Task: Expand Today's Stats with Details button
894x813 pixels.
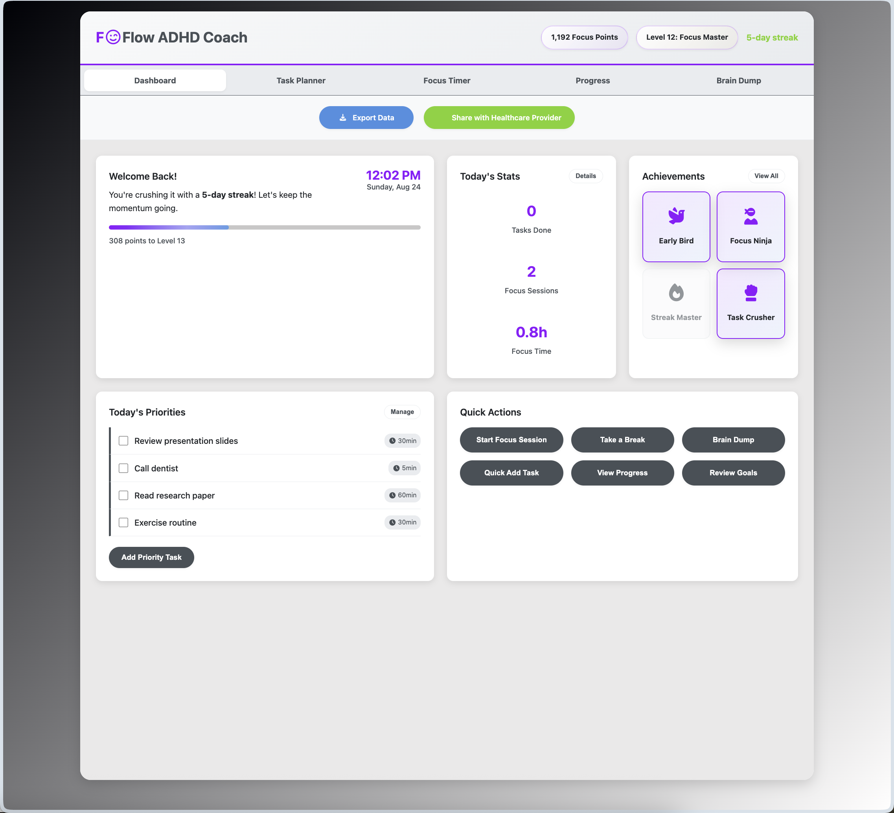Action: click(585, 176)
